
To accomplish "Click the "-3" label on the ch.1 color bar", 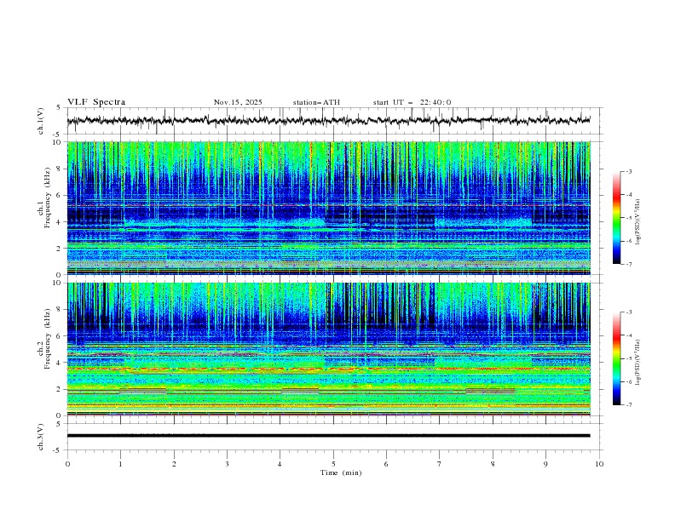I will (629, 171).
